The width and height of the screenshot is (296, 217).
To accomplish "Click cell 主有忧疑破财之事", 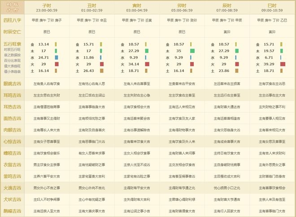I will 92,165.
